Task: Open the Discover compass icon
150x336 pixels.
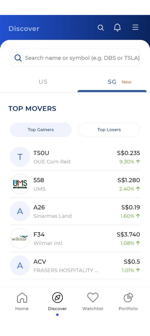Action: (57, 297)
